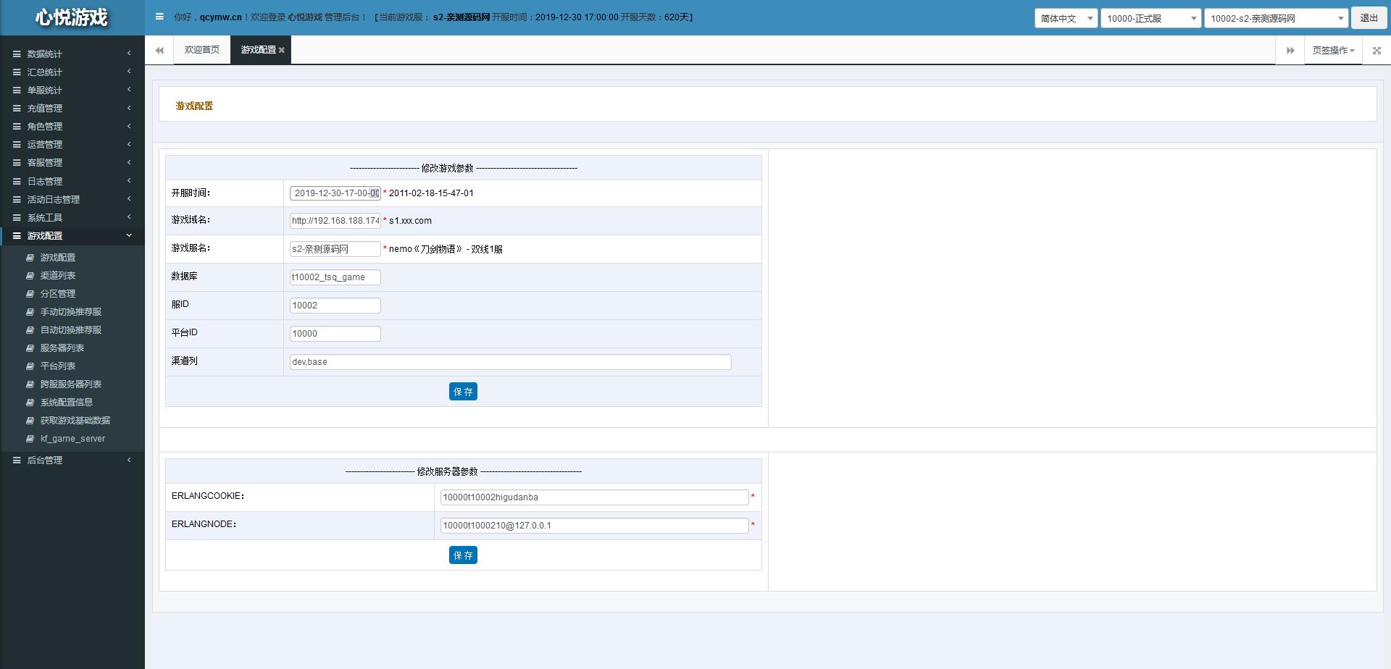Screen dimensions: 1391x669
Task: Open the 10000-正式服 platform dropdown
Action: (x=1150, y=18)
